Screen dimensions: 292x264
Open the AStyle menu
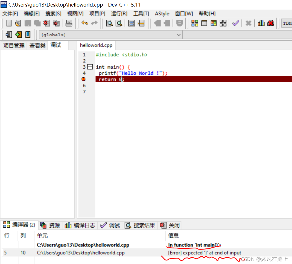[162, 14]
